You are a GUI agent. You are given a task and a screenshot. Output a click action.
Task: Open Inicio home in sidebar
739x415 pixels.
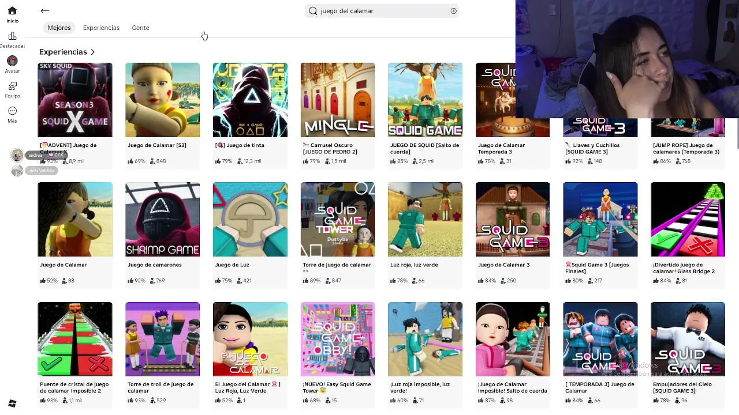[x=12, y=15]
